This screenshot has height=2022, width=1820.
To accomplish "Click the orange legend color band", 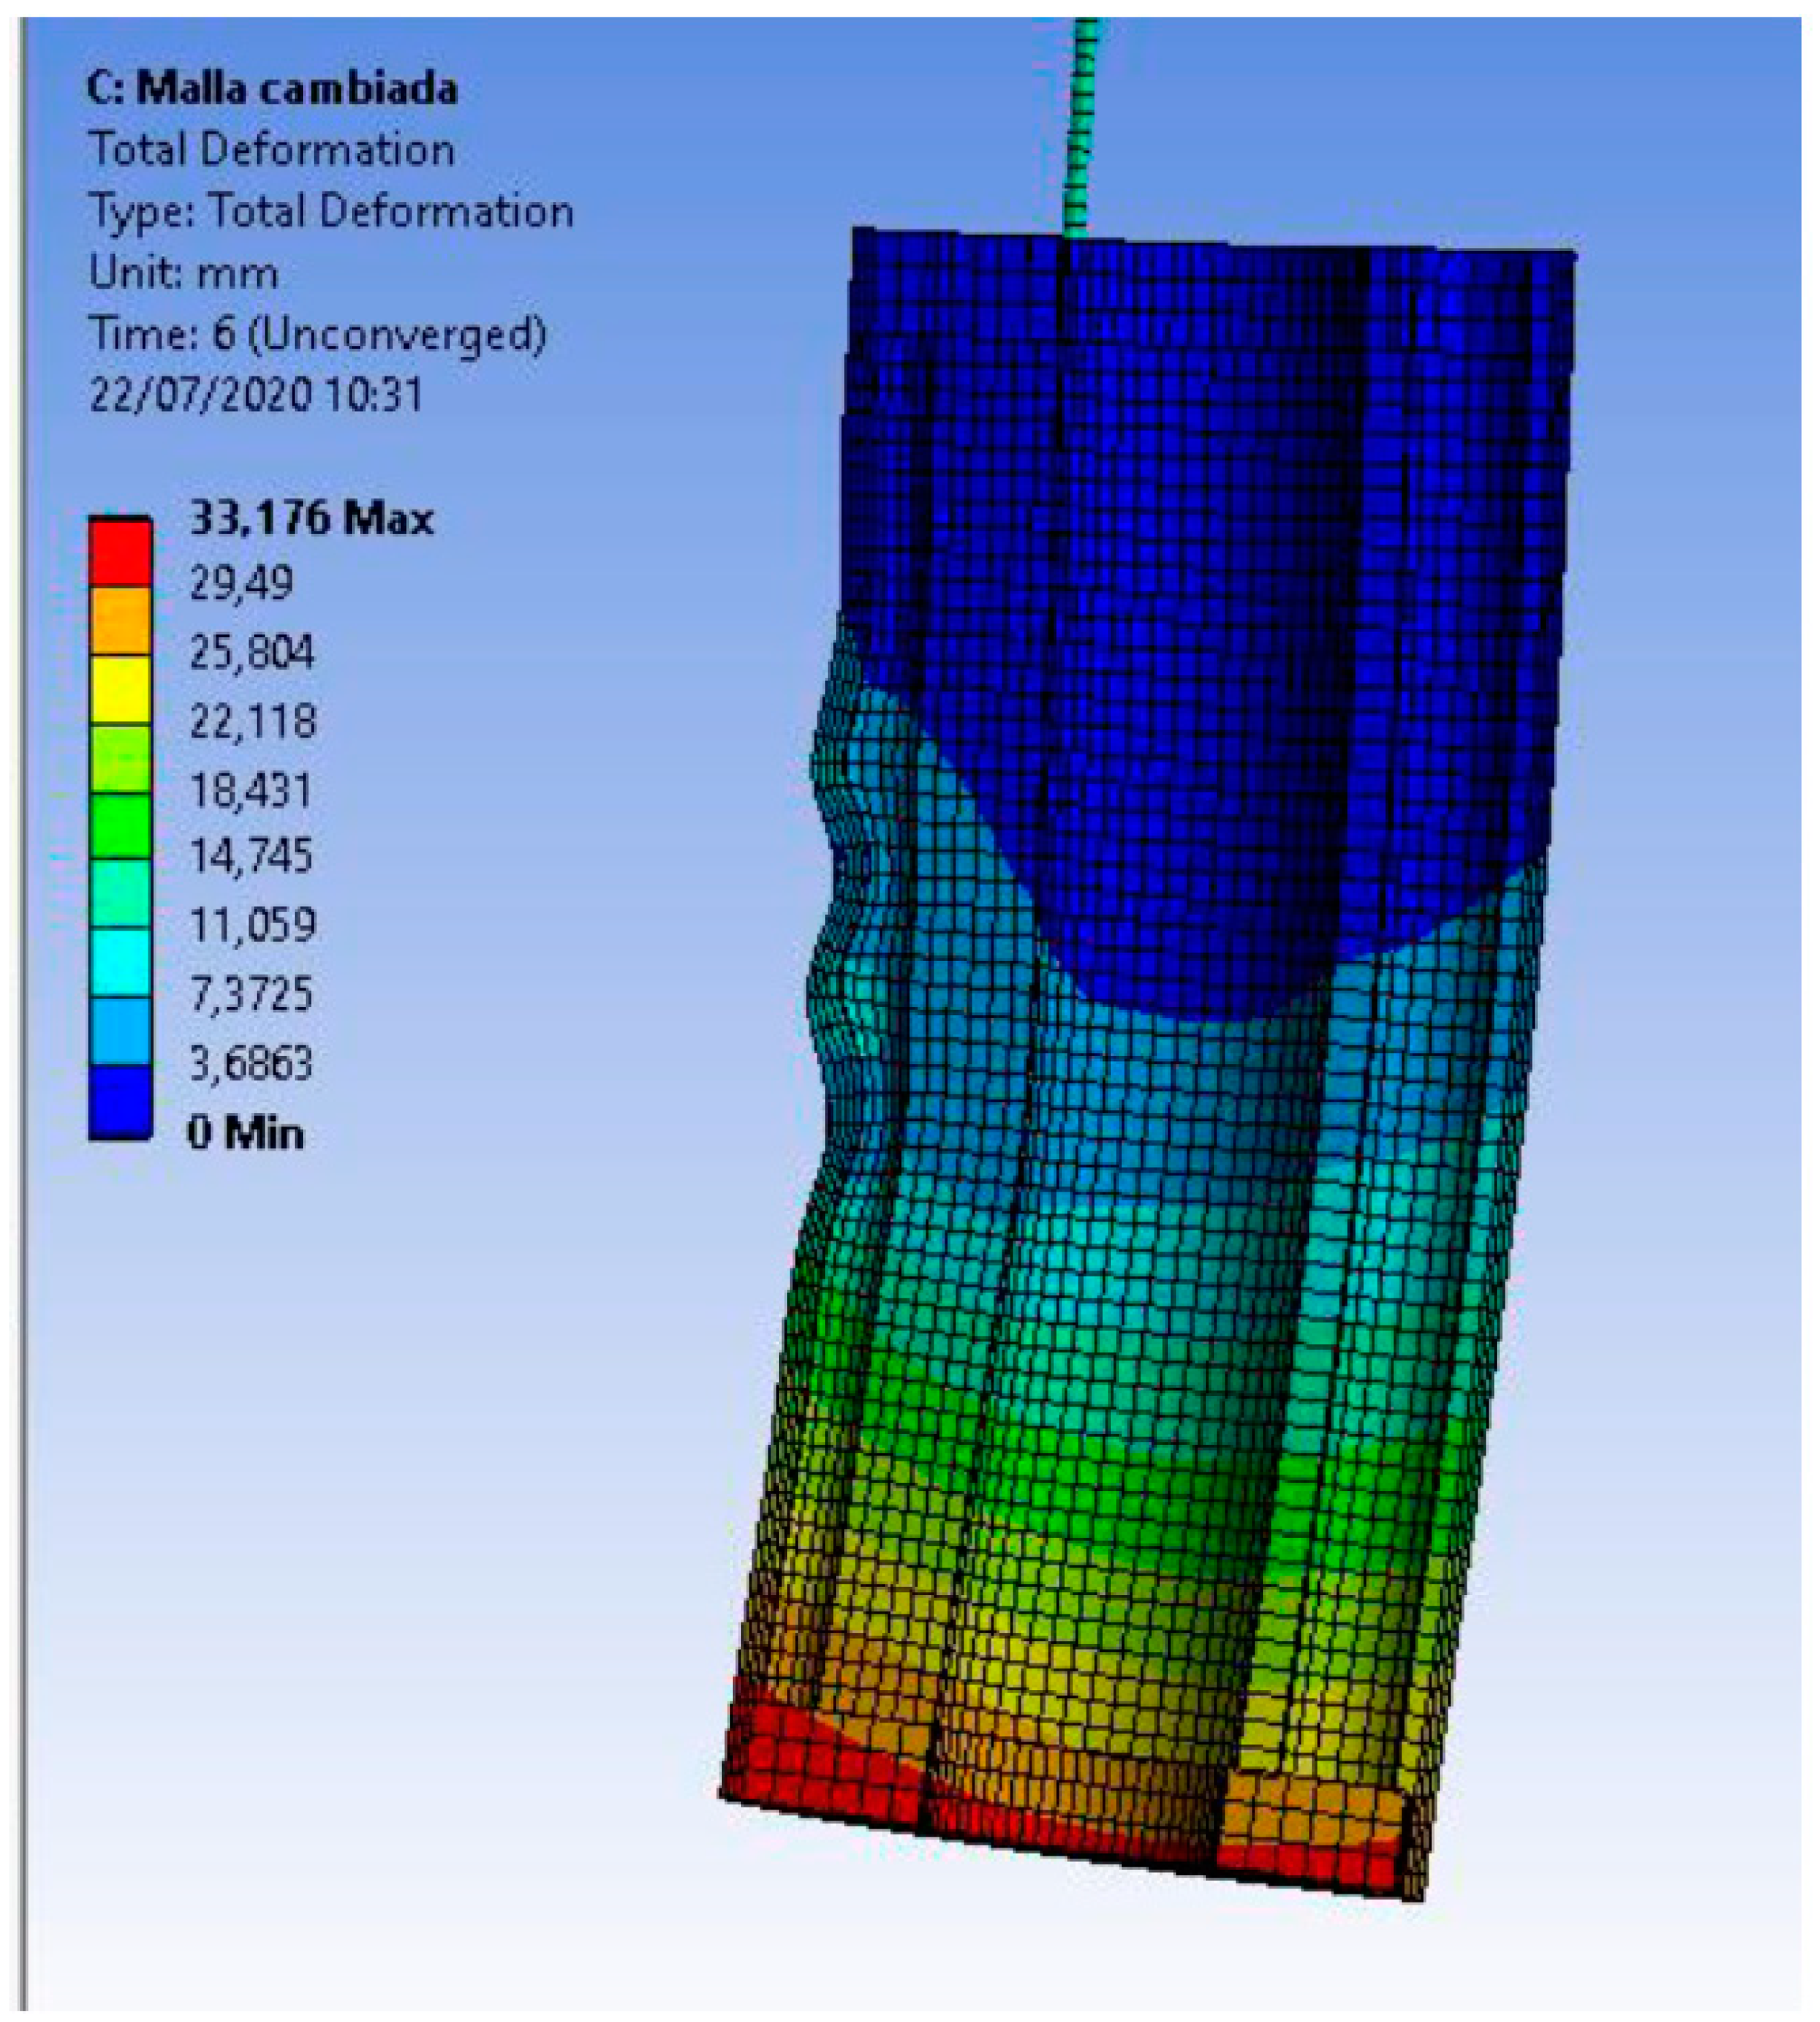I will point(120,620).
